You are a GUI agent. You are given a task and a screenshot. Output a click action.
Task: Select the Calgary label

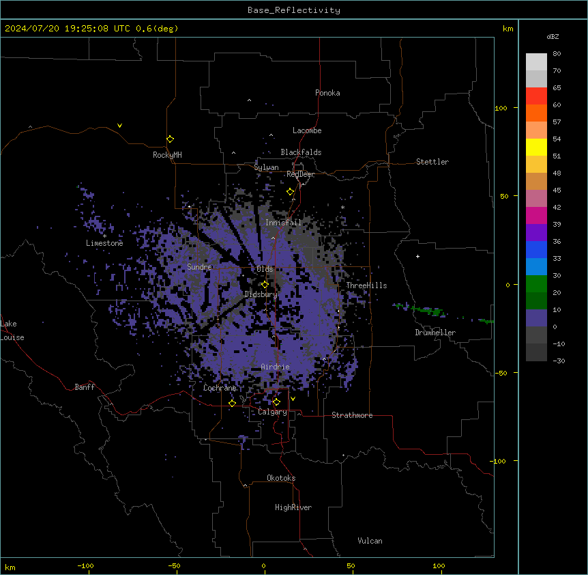tap(272, 412)
